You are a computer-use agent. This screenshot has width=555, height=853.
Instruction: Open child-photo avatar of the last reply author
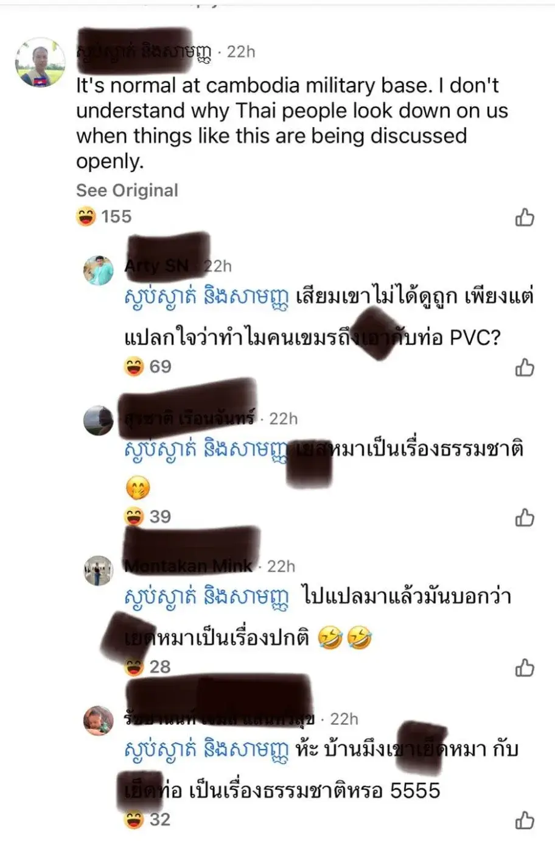tap(99, 721)
